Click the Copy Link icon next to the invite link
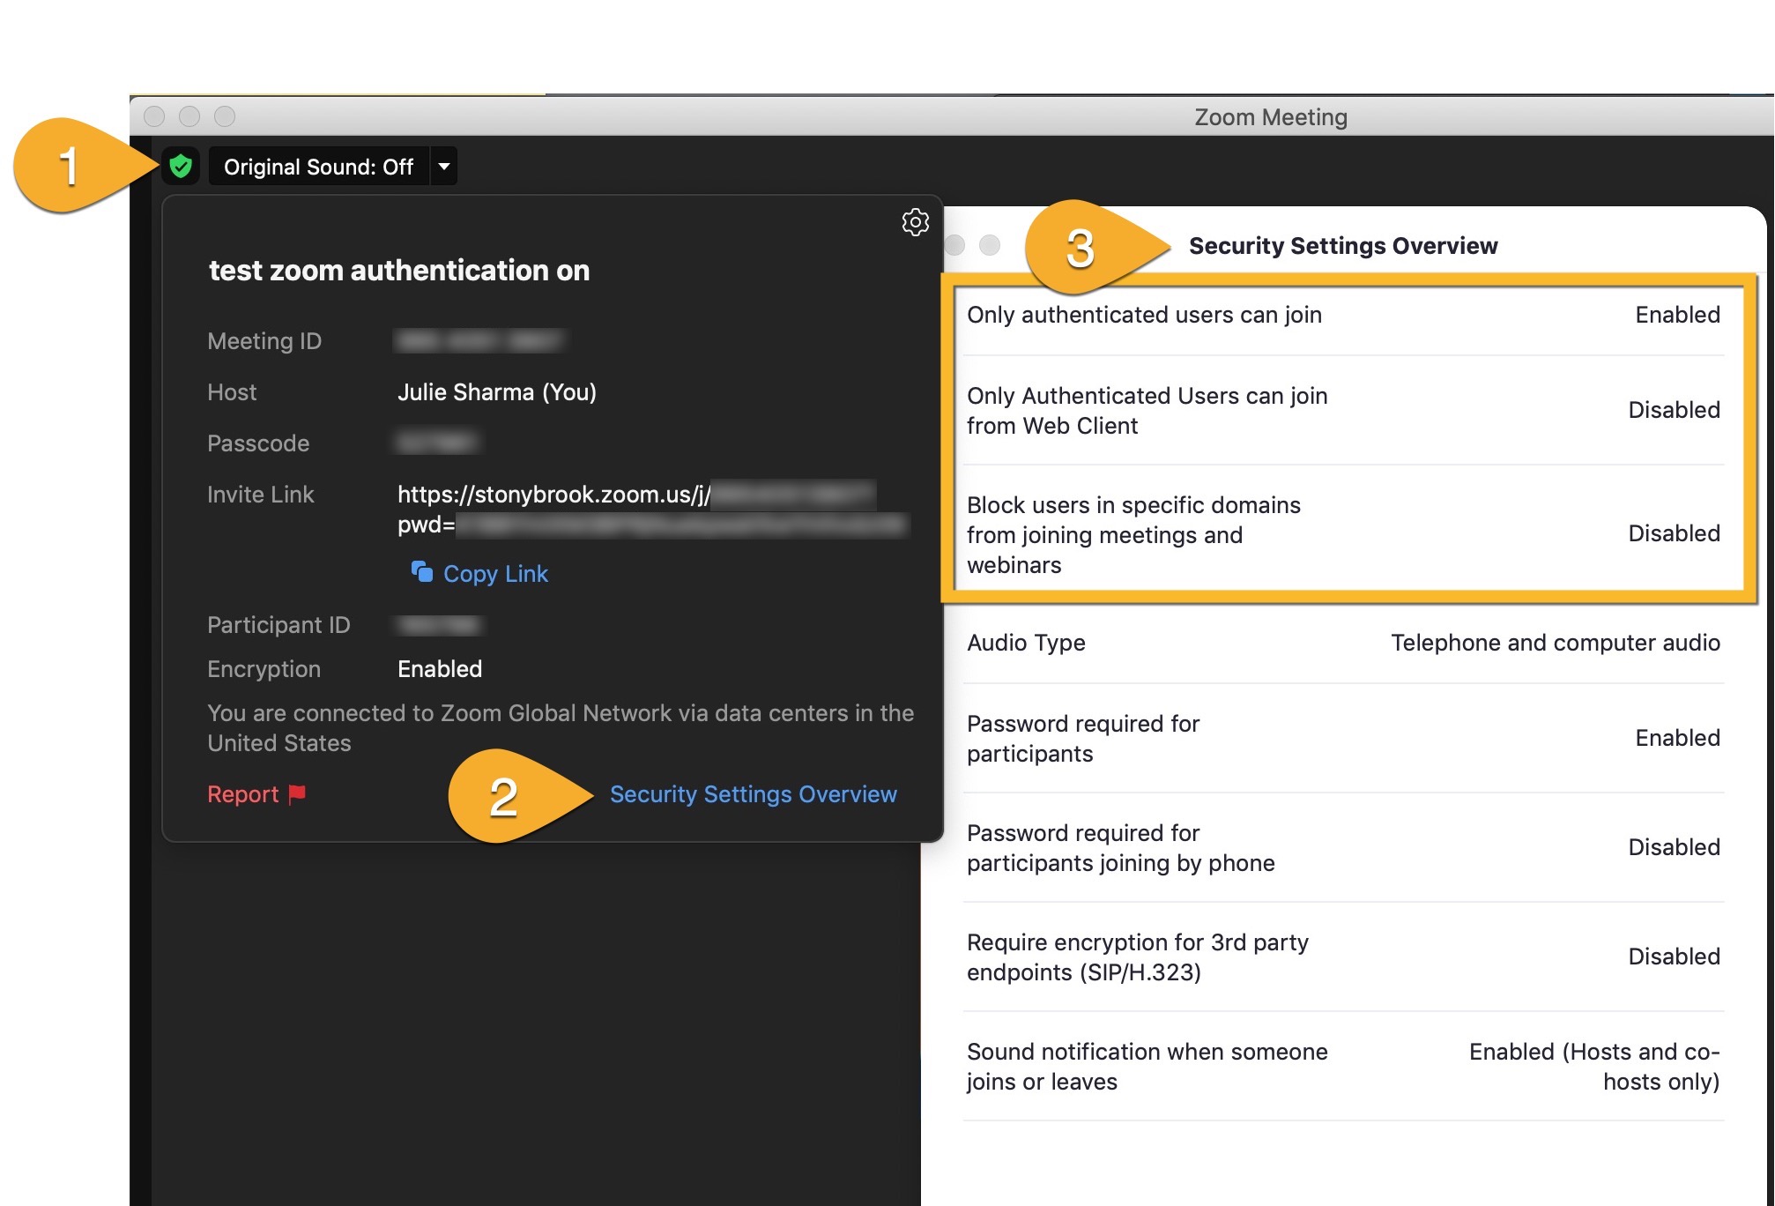Screen dimensions: 1775x1206 [423, 573]
